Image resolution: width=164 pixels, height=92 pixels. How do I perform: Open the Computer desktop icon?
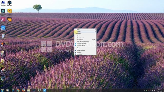pyautogui.click(x=3, y=3)
